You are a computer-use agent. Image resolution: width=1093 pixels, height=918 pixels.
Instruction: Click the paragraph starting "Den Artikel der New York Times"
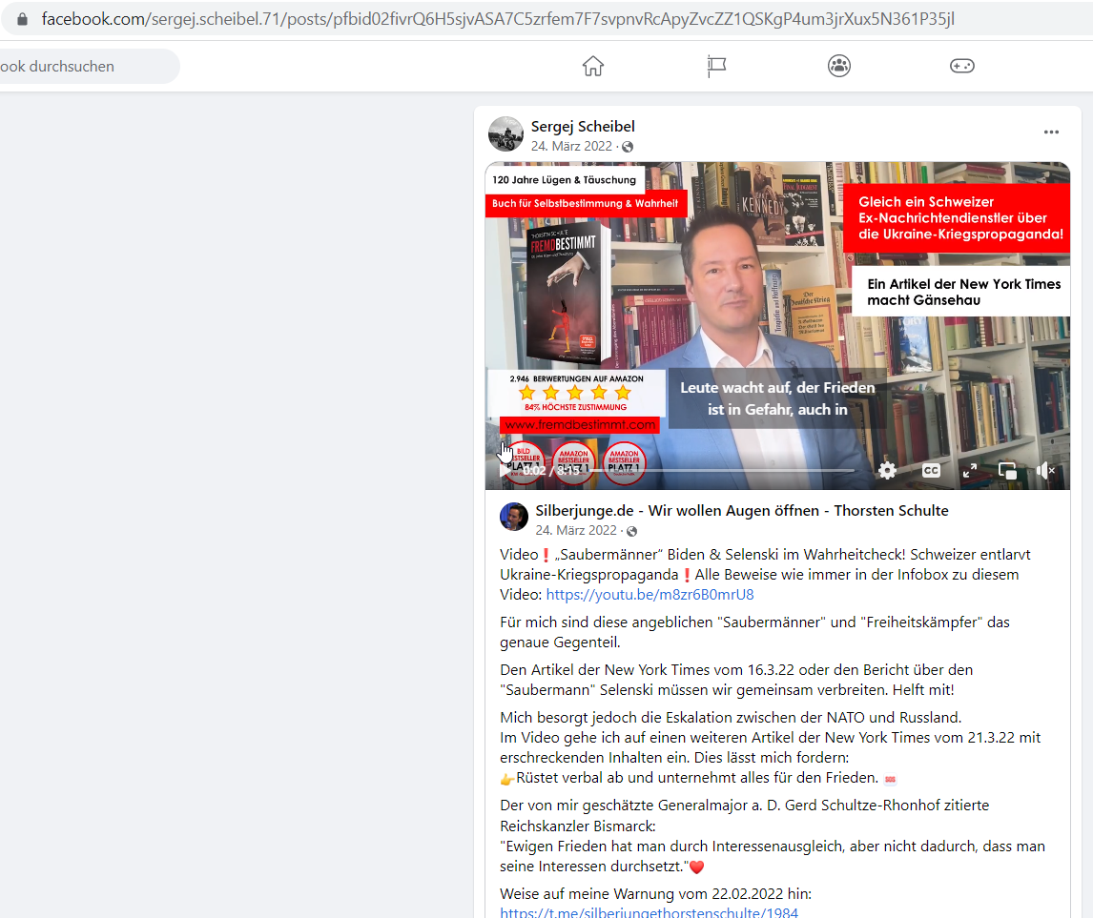[x=736, y=680]
